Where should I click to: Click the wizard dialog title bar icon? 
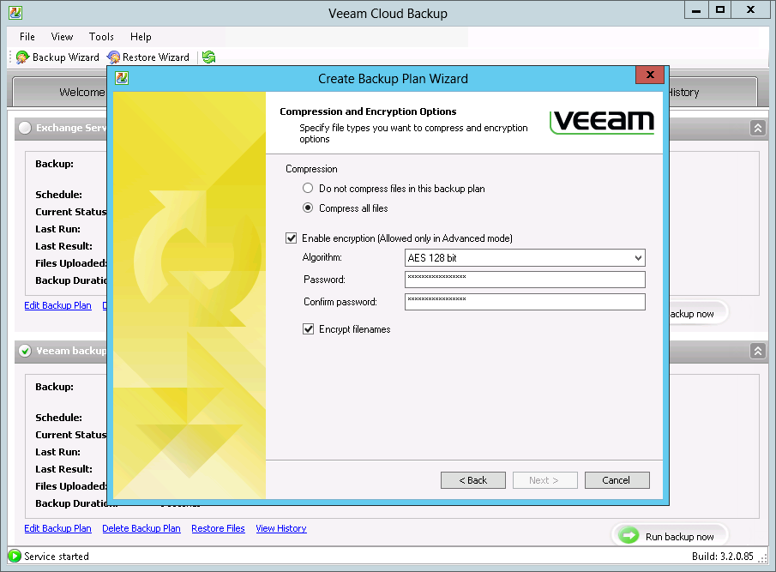tap(122, 78)
